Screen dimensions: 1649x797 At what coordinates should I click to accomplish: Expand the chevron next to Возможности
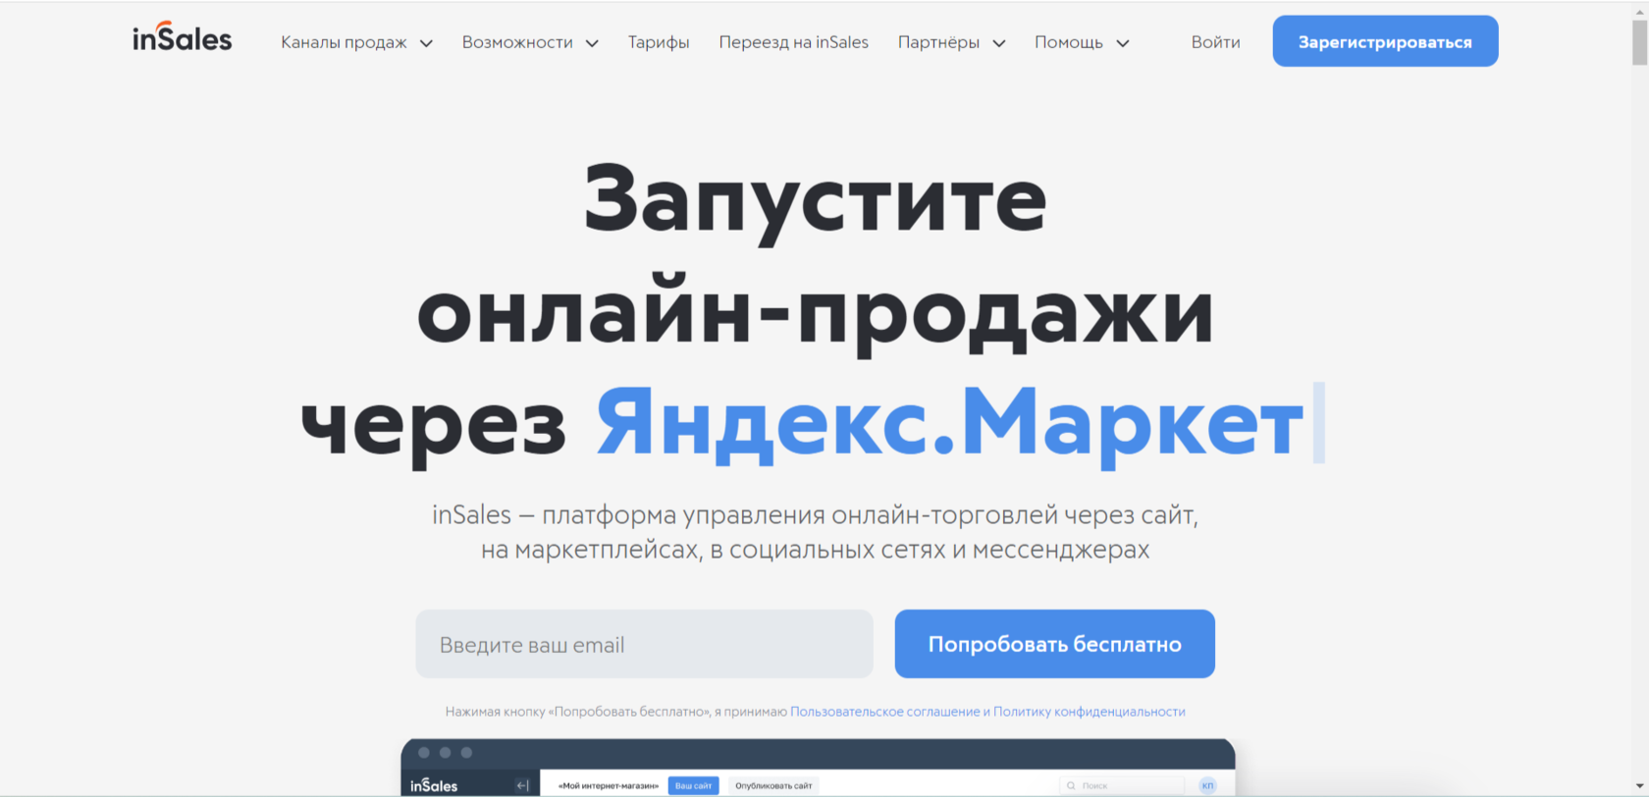coord(592,43)
